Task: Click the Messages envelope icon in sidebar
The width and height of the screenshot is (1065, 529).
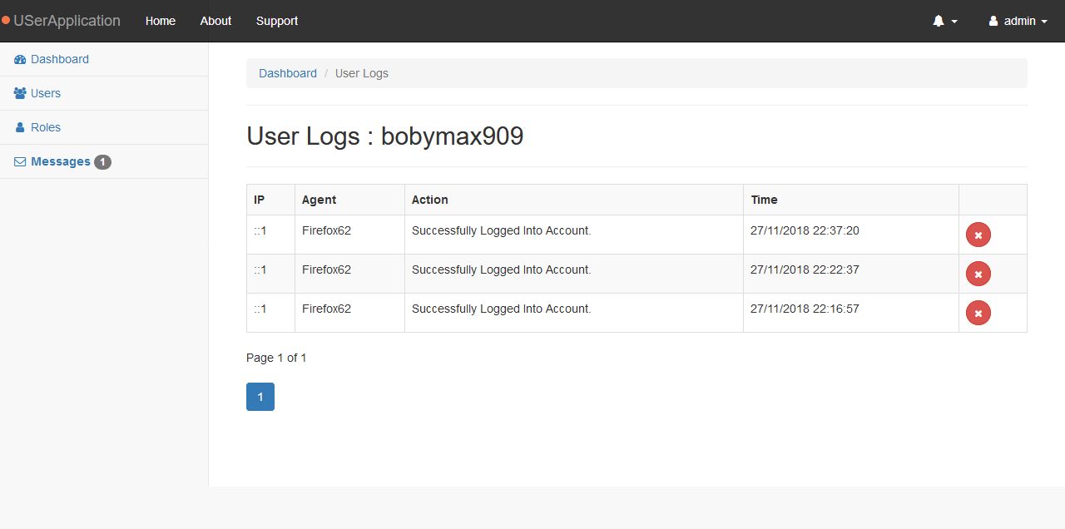Action: coord(20,162)
